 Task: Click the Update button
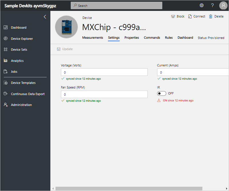65,49
